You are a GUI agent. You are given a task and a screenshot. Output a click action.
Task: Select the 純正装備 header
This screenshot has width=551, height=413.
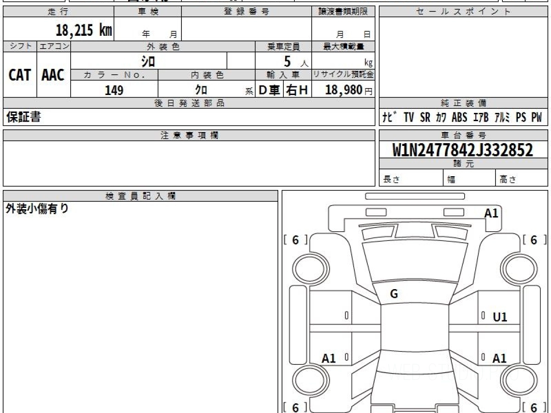[x=463, y=103]
